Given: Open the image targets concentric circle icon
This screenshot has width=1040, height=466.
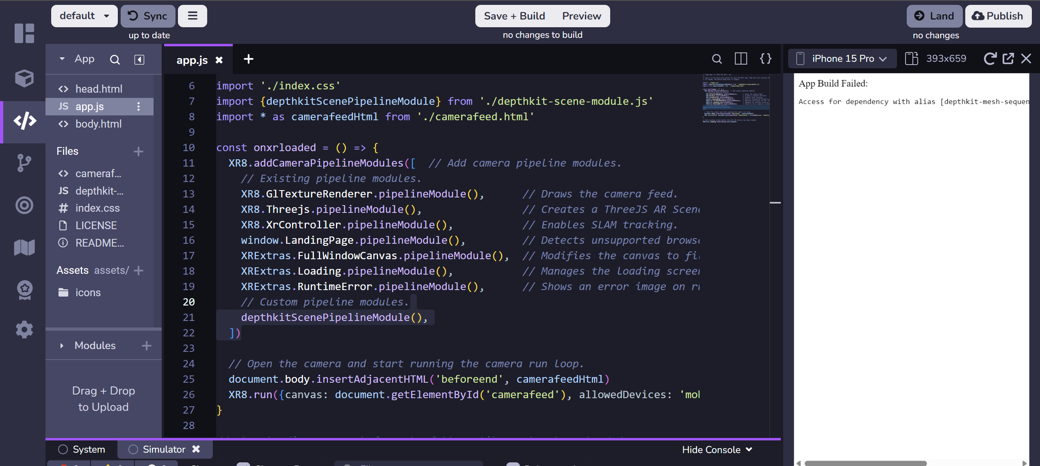Looking at the screenshot, I should [x=24, y=205].
